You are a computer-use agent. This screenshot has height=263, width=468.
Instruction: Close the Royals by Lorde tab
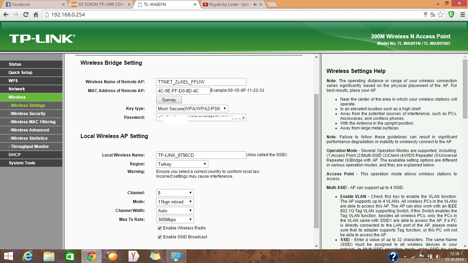click(x=261, y=4)
